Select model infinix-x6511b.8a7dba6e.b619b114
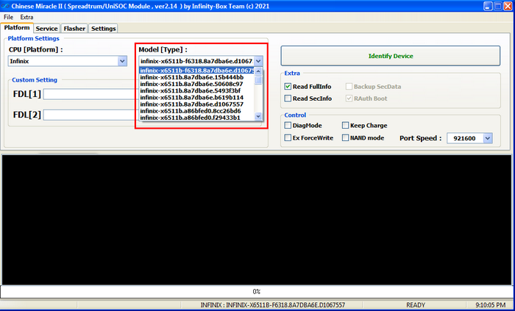This screenshot has width=515, height=311. coord(196,98)
